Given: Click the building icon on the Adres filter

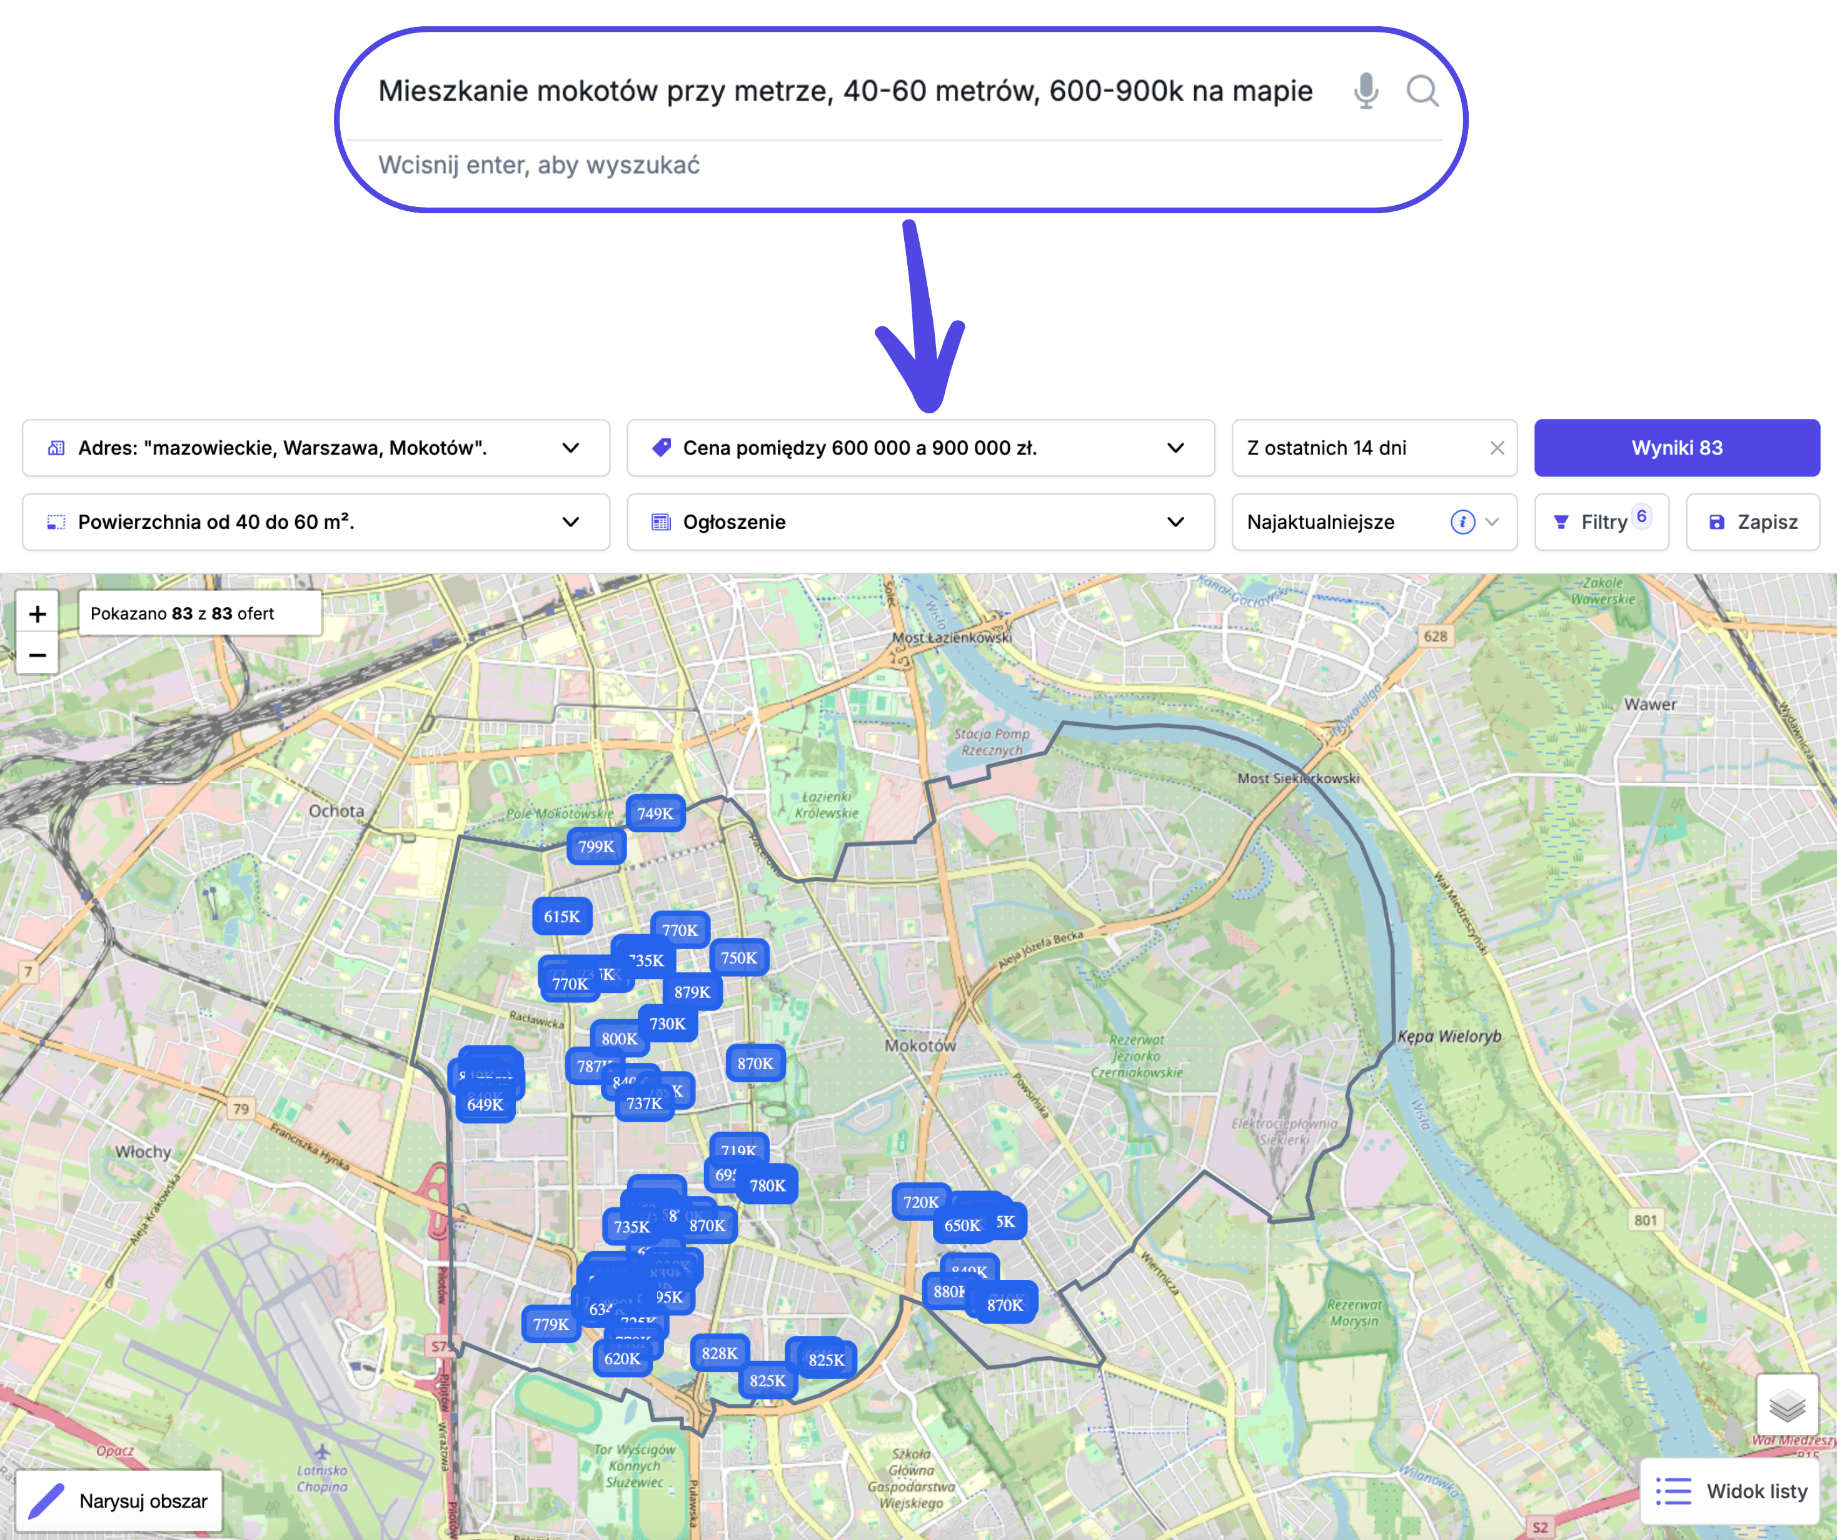Looking at the screenshot, I should click(56, 448).
